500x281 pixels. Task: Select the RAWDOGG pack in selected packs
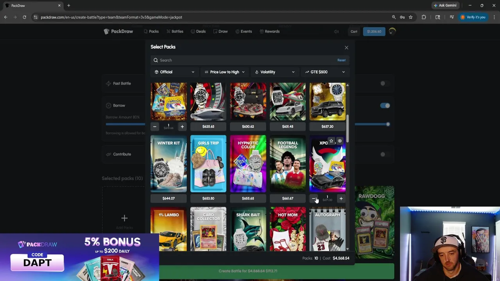[374, 222]
